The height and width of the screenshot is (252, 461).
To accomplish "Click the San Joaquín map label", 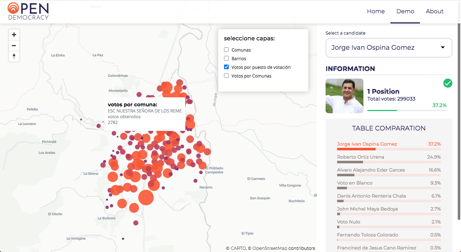I will click(x=260, y=198).
